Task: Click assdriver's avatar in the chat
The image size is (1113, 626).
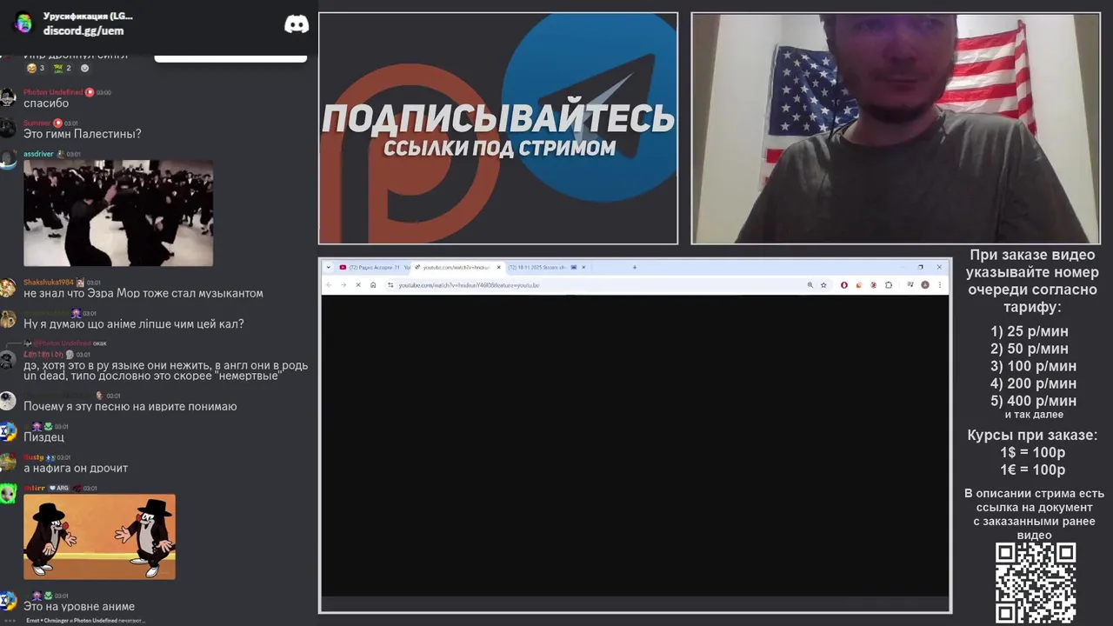Action: (8, 159)
